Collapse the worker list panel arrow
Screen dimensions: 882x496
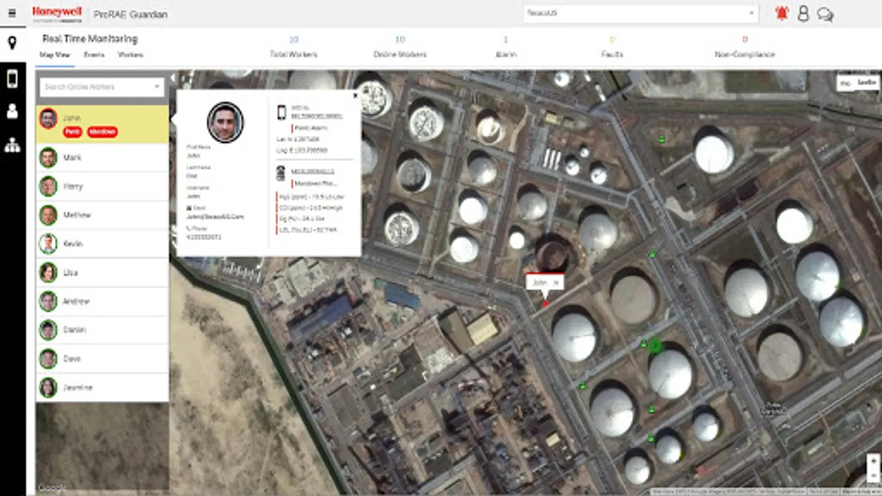173,78
